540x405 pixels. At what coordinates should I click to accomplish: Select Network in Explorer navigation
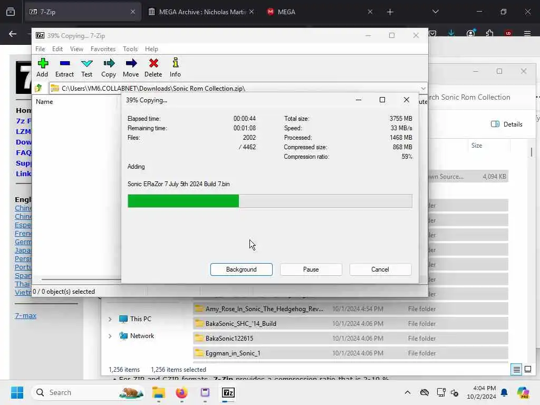click(137, 335)
